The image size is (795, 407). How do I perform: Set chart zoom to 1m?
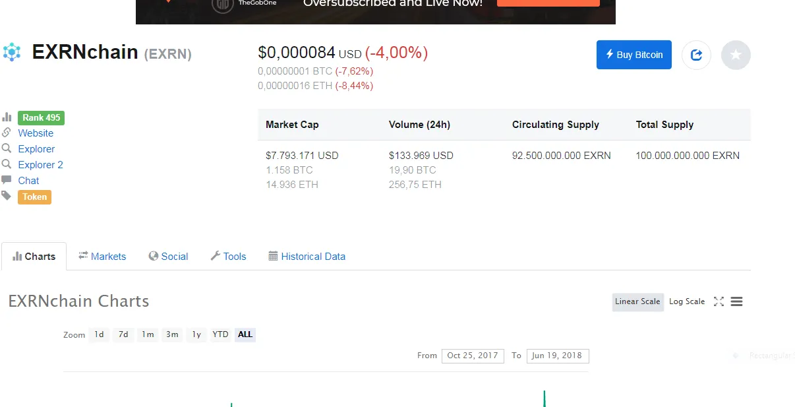tap(148, 334)
